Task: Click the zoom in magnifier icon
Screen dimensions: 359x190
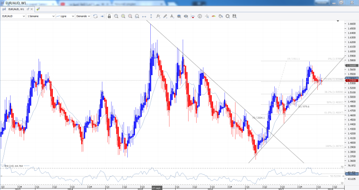Action: pyautogui.click(x=123, y=16)
